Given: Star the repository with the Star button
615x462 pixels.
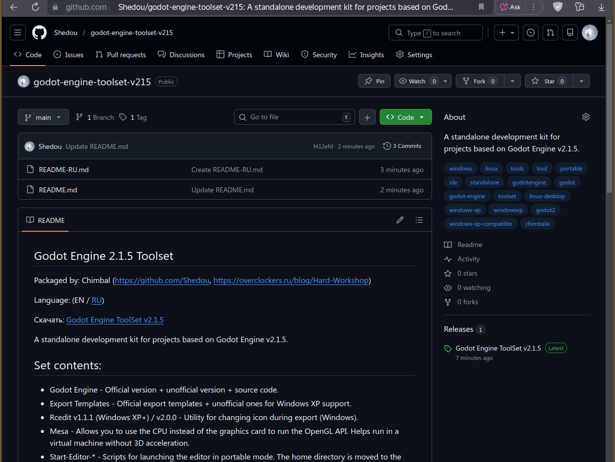Looking at the screenshot, I should (x=549, y=81).
